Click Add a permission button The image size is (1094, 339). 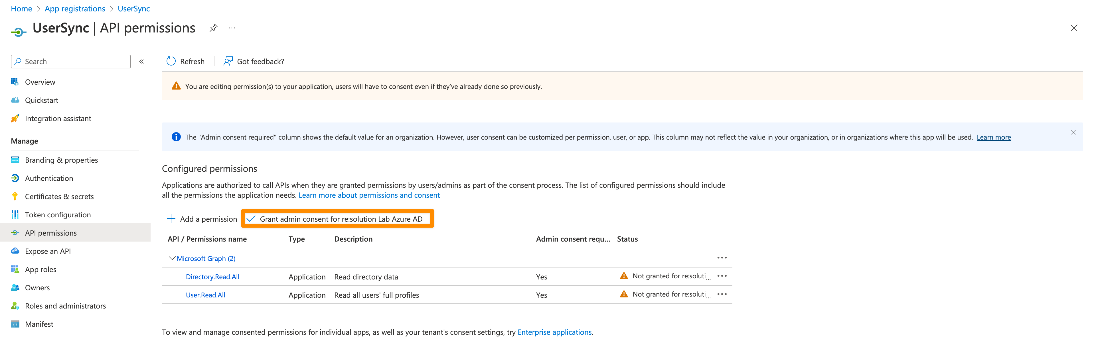(202, 219)
